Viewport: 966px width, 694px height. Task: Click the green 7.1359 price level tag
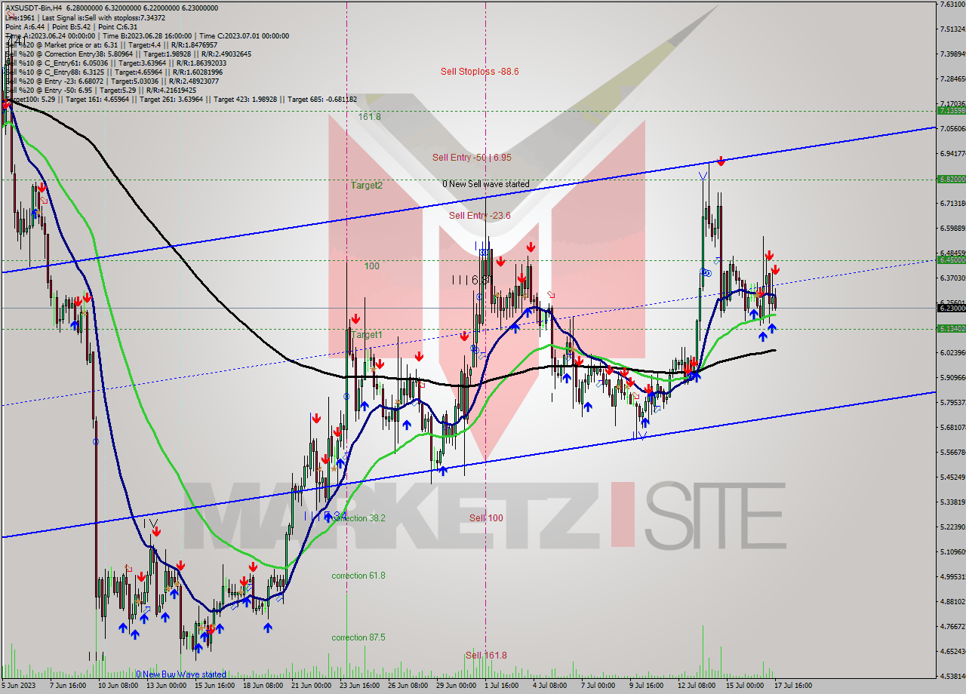(951, 110)
